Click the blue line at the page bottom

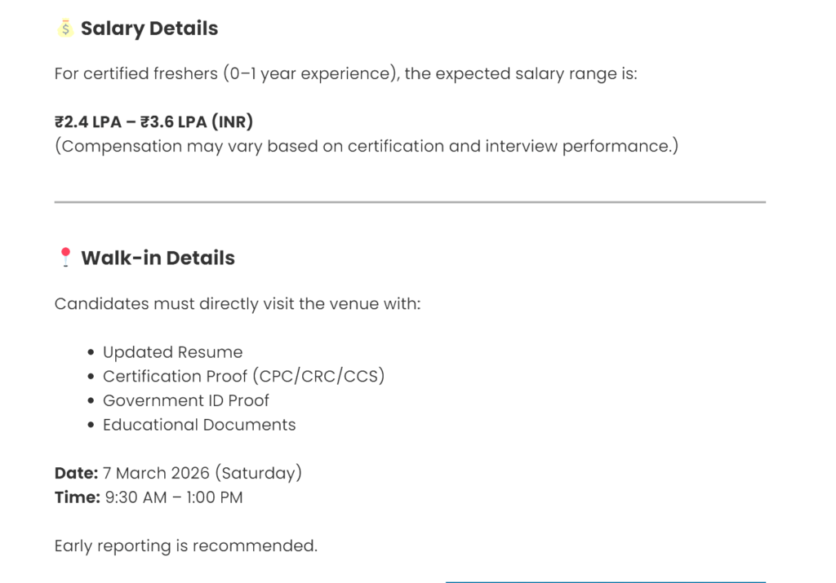point(605,581)
